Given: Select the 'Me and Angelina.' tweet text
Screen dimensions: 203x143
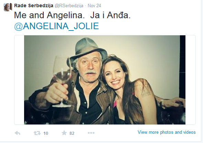Looking at the screenshot, I should pos(49,15).
